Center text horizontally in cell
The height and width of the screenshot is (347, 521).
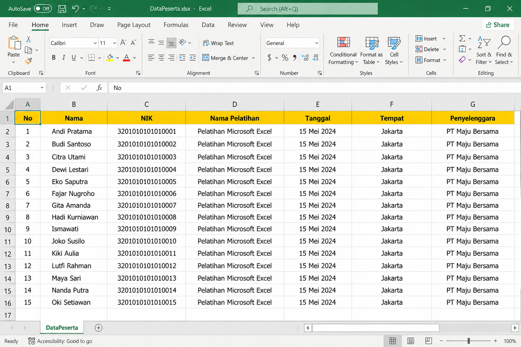point(161,58)
